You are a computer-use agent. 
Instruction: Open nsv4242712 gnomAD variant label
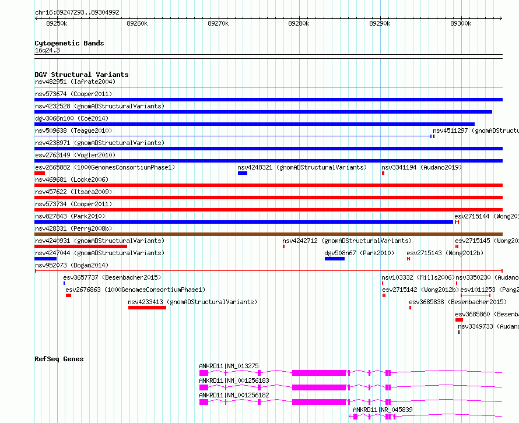point(347,241)
